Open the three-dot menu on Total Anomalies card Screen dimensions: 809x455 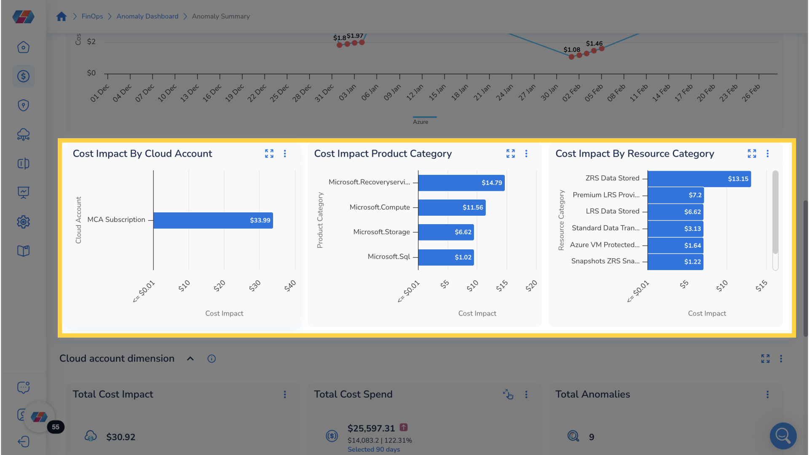click(767, 394)
